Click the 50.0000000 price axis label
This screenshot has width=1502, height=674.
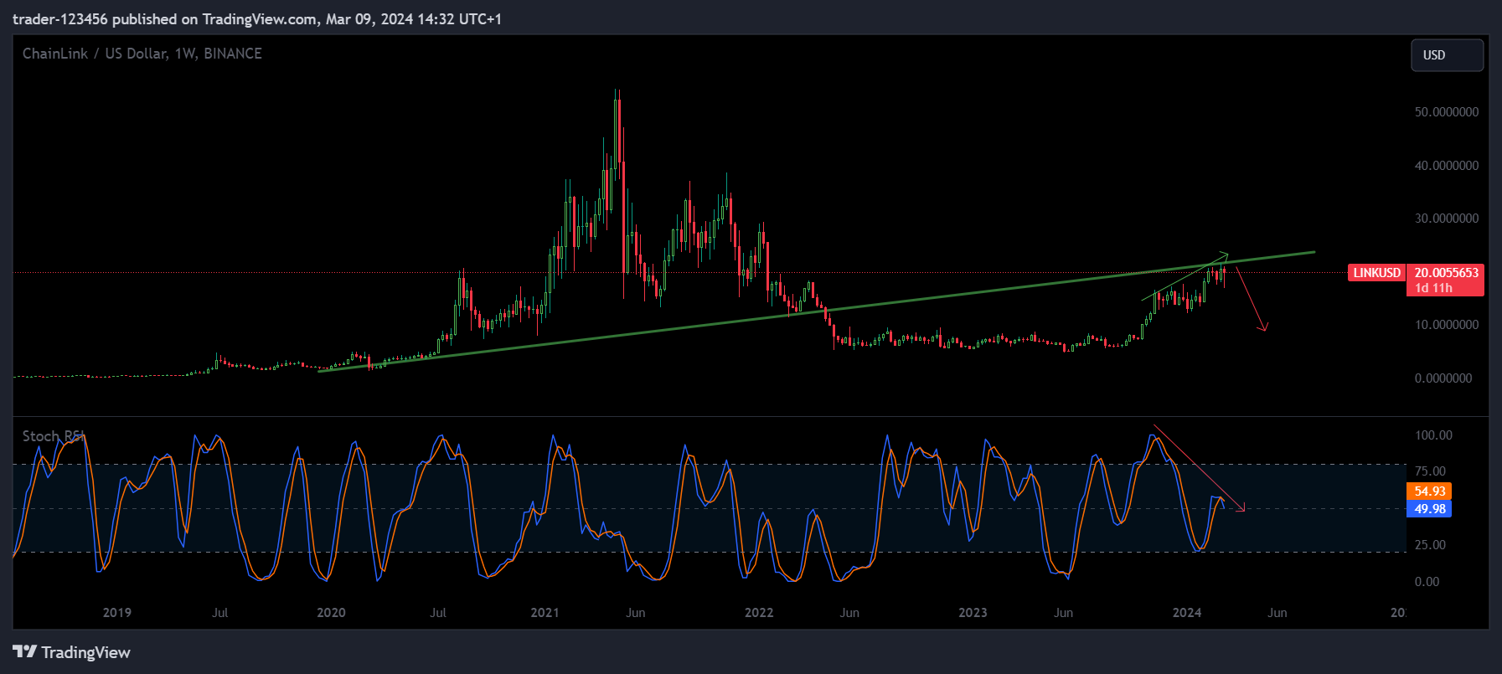coord(1447,112)
